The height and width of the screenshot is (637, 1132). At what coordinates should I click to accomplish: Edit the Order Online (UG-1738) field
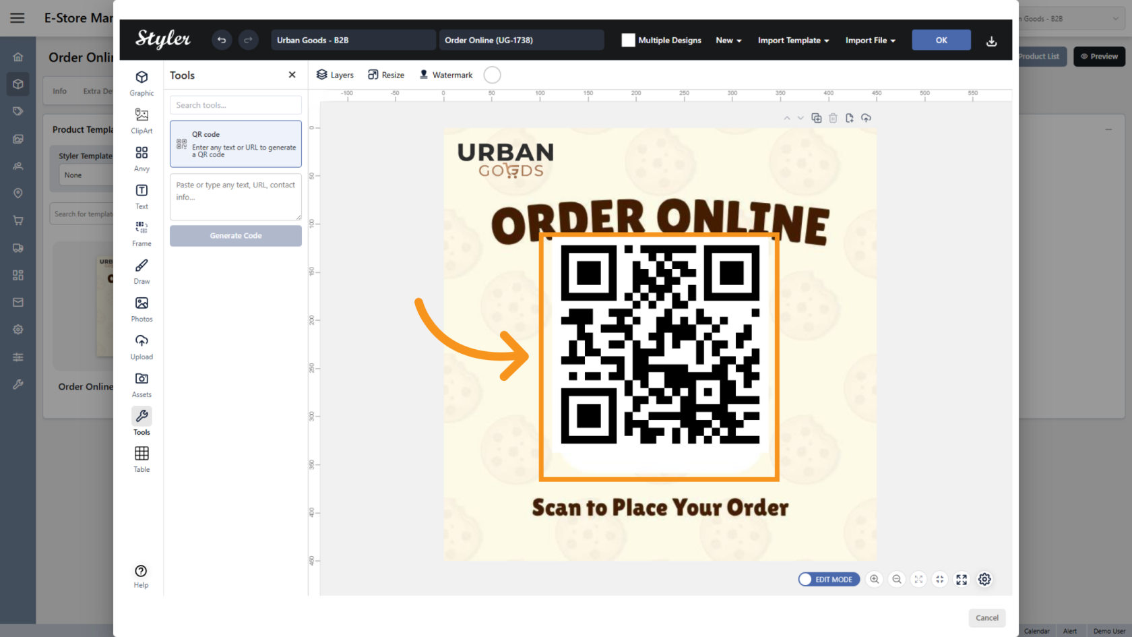[521, 40]
